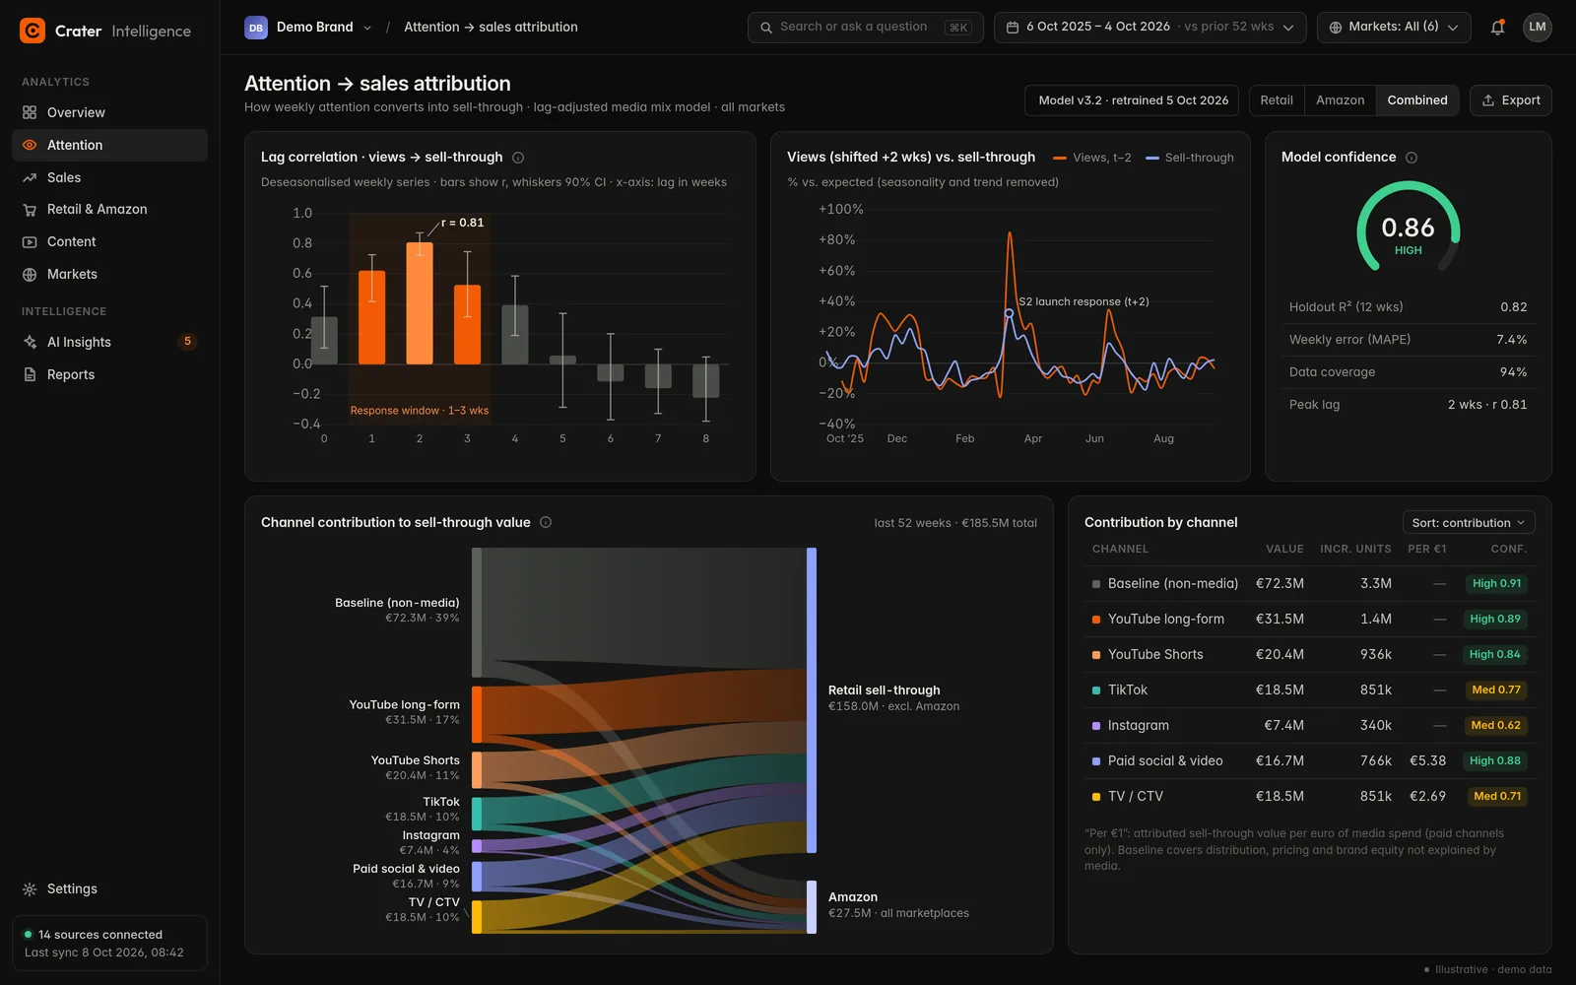Open the Demo Brand switcher dropdown
The width and height of the screenshot is (1576, 985).
(x=309, y=28)
